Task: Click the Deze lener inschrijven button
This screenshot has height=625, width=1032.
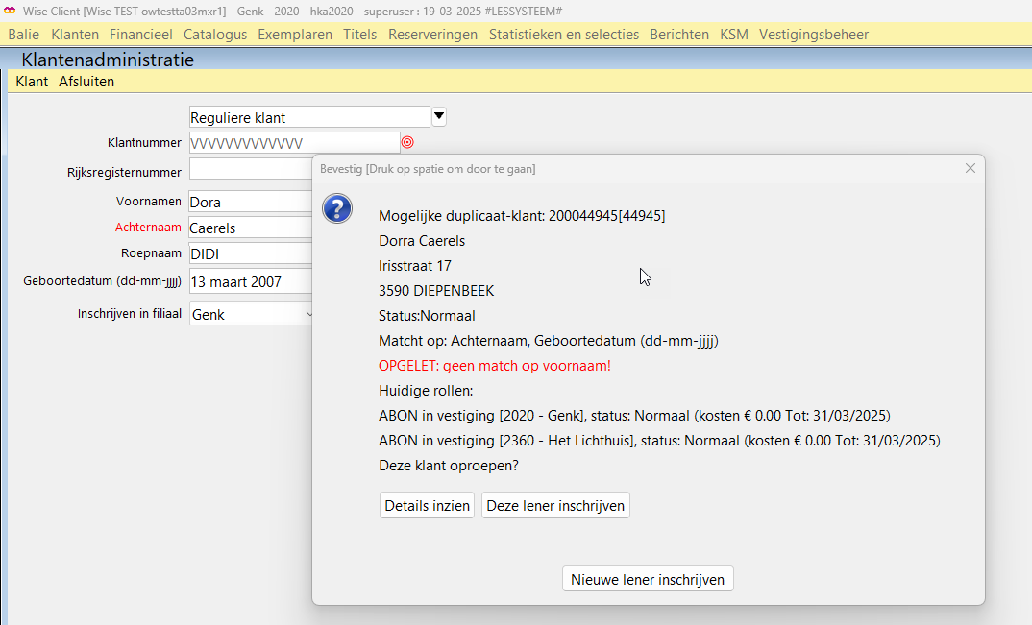Action: 555,505
